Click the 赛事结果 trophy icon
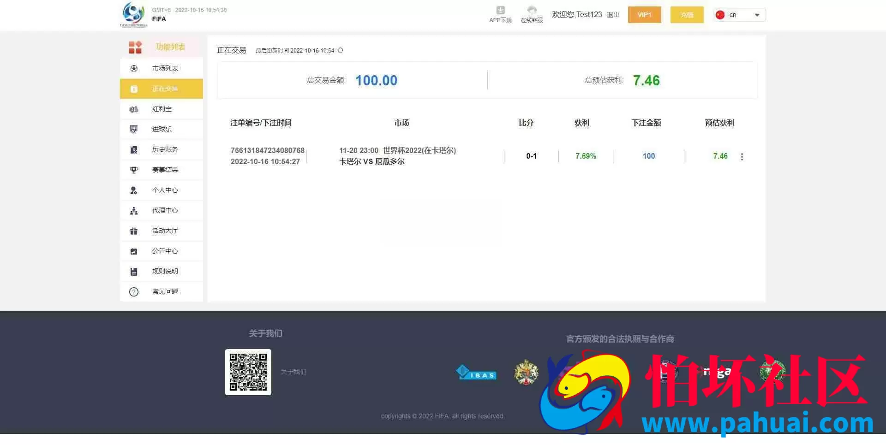The image size is (886, 445). click(134, 170)
